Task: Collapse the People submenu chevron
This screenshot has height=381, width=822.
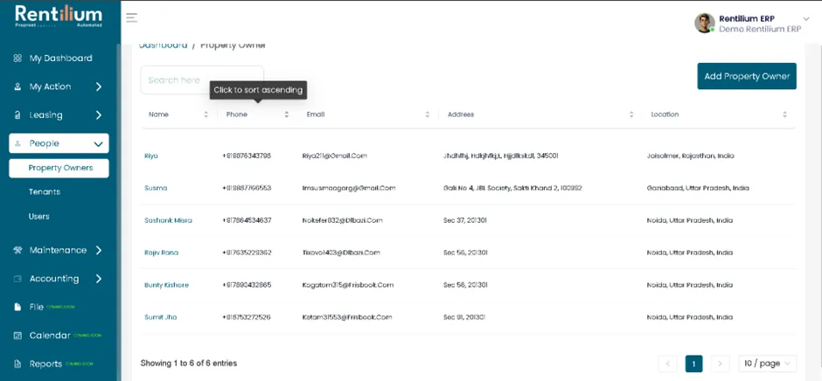Action: click(x=98, y=143)
